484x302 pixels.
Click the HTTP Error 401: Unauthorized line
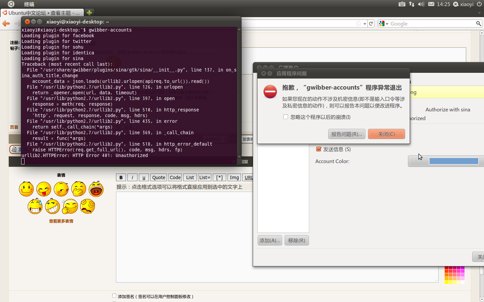pyautogui.click(x=85, y=155)
